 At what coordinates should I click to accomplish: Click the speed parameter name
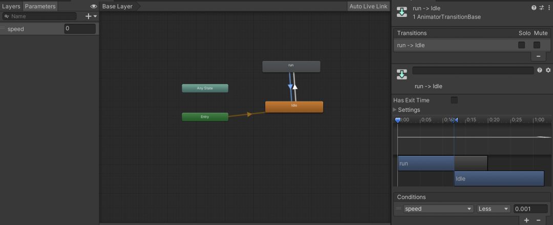(16, 29)
